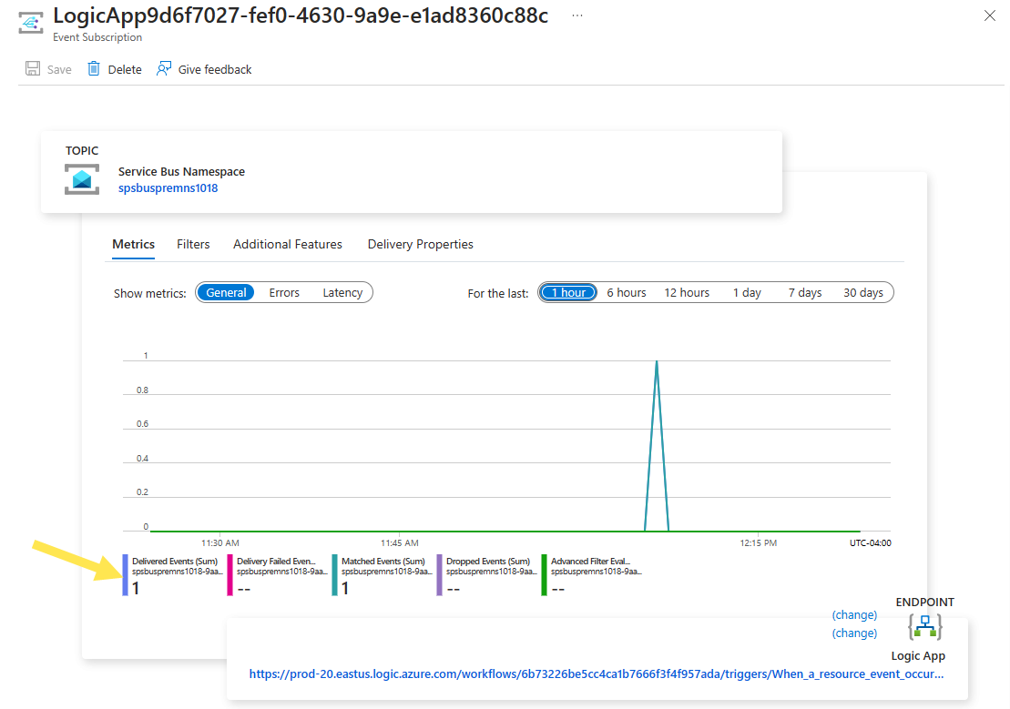This screenshot has width=1010, height=709.
Task: Click the Delete trash can icon
Action: coord(94,69)
